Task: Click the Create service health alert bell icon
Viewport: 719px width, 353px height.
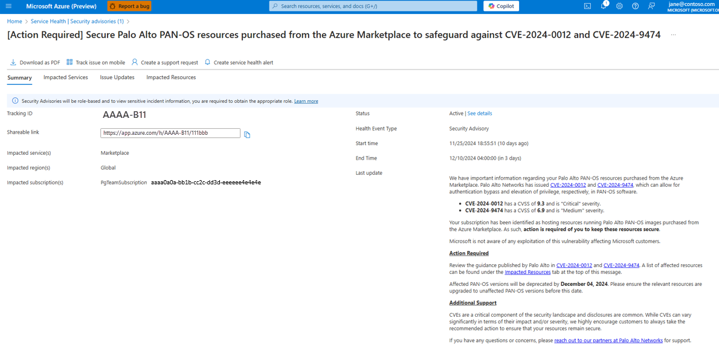Action: pos(208,62)
